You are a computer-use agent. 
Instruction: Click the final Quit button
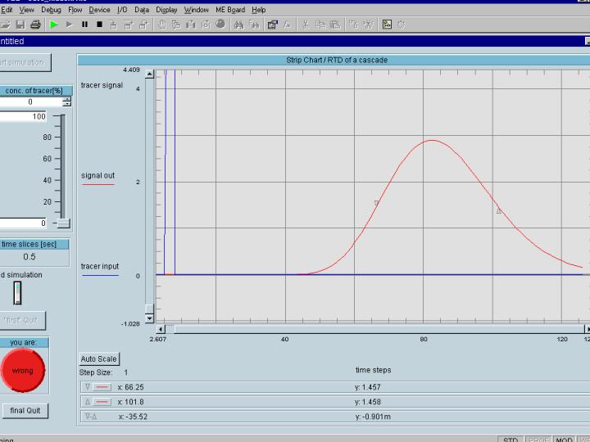[x=25, y=411]
